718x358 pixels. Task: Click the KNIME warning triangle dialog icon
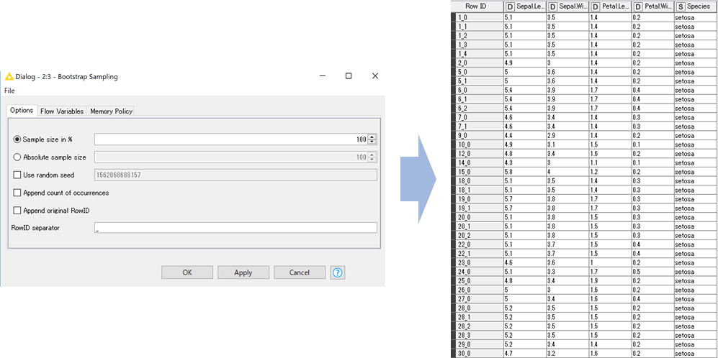(9, 76)
